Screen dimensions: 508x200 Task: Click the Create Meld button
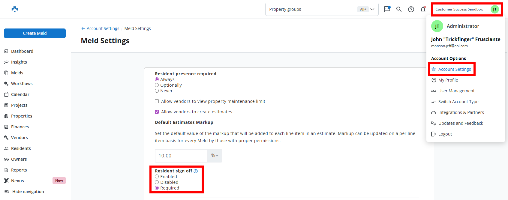(35, 33)
